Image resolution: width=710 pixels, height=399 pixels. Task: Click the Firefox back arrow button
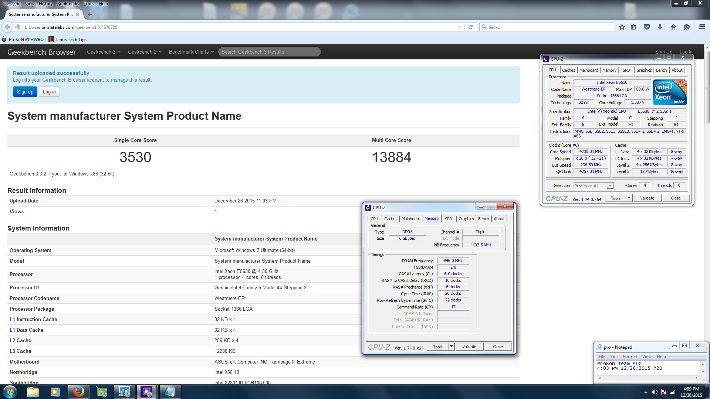point(7,27)
